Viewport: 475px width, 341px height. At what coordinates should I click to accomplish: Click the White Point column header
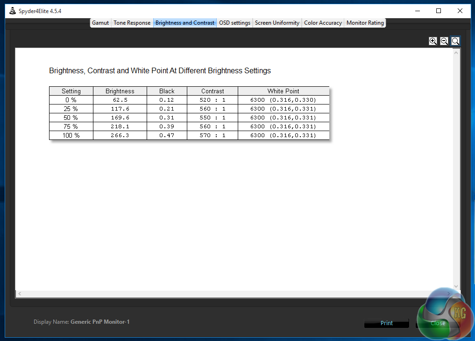284,91
